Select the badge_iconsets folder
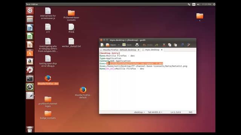 click(48, 115)
